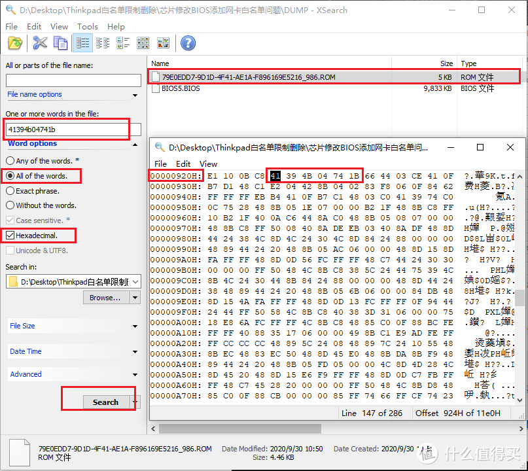
Task: Click horizontal scrollbar right arrow
Action: (521, 429)
